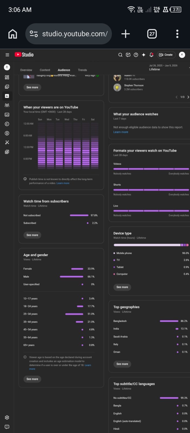The height and width of the screenshot is (433, 190).
Task: Open Community people icon in sidebar
Action: tap(7, 105)
